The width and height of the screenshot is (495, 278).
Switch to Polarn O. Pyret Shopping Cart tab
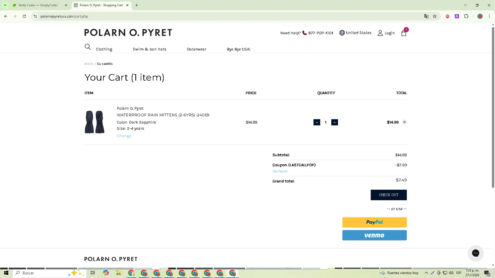click(x=101, y=5)
